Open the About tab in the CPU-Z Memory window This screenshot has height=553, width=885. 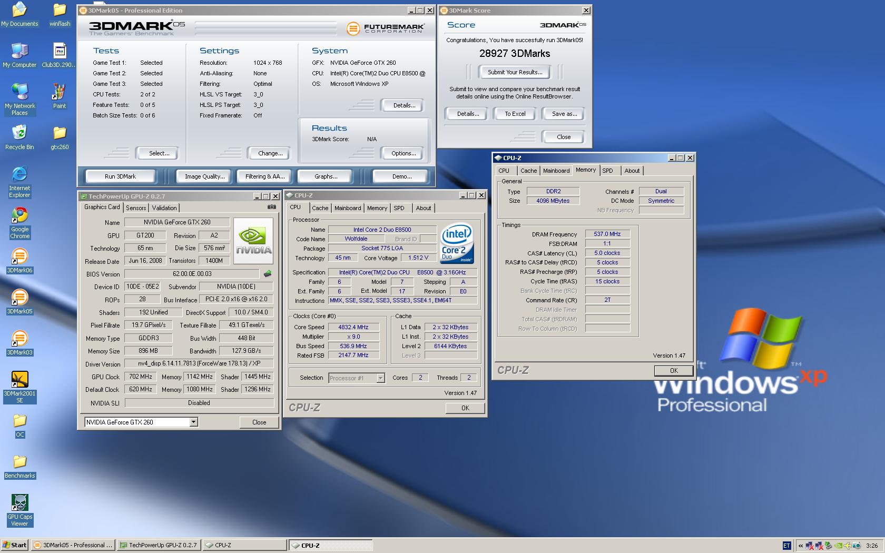pyautogui.click(x=632, y=171)
